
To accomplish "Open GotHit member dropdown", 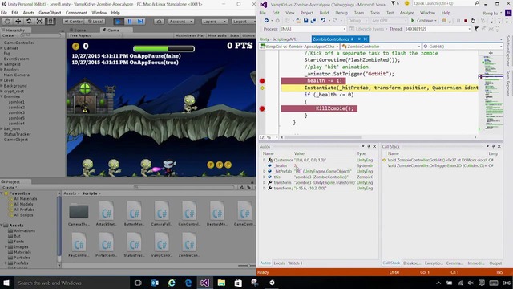I will (x=463, y=47).
